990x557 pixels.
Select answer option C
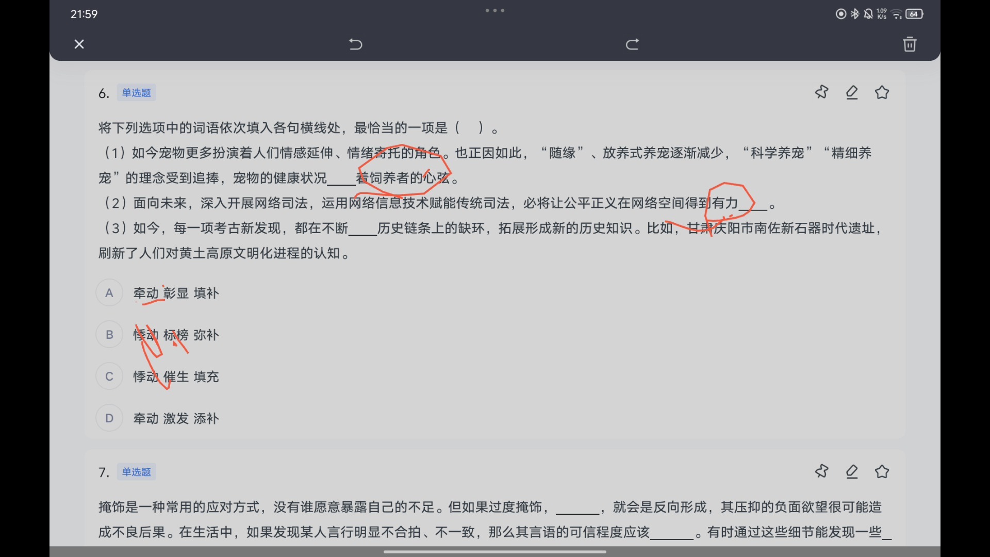tap(109, 376)
